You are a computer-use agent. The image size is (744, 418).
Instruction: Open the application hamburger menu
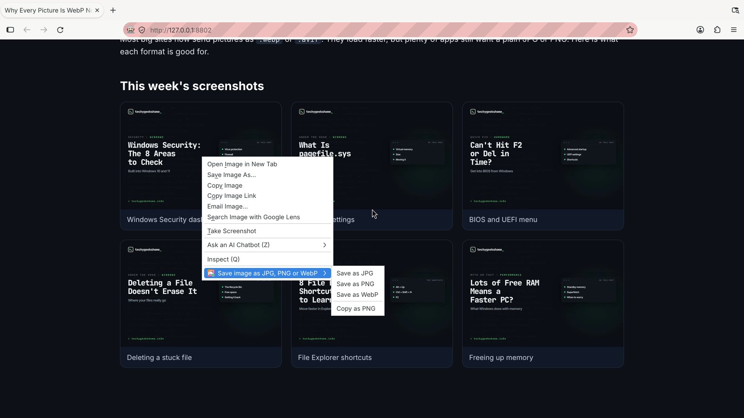(734, 30)
